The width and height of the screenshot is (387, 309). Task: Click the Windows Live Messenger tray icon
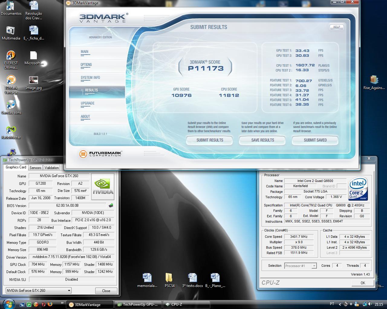tap(357, 304)
